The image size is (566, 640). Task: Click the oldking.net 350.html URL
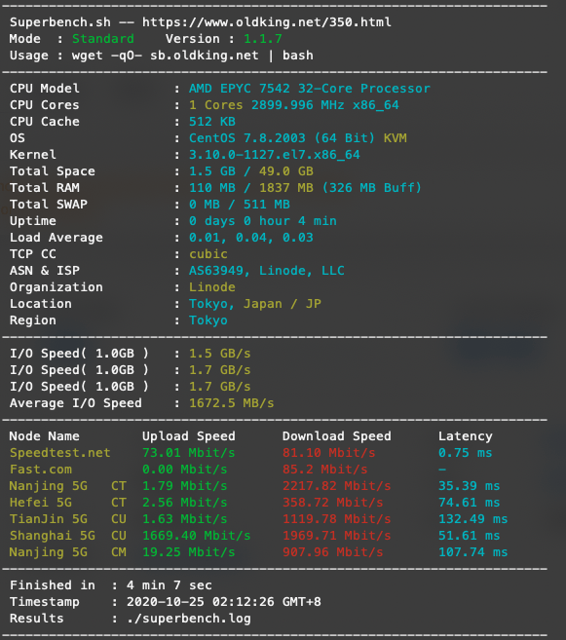pyautogui.click(x=267, y=22)
